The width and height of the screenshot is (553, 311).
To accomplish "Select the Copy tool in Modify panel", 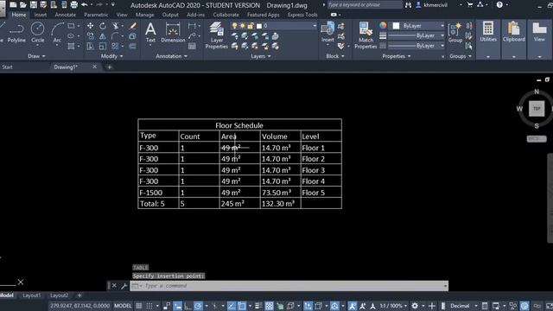I will 90,36.
